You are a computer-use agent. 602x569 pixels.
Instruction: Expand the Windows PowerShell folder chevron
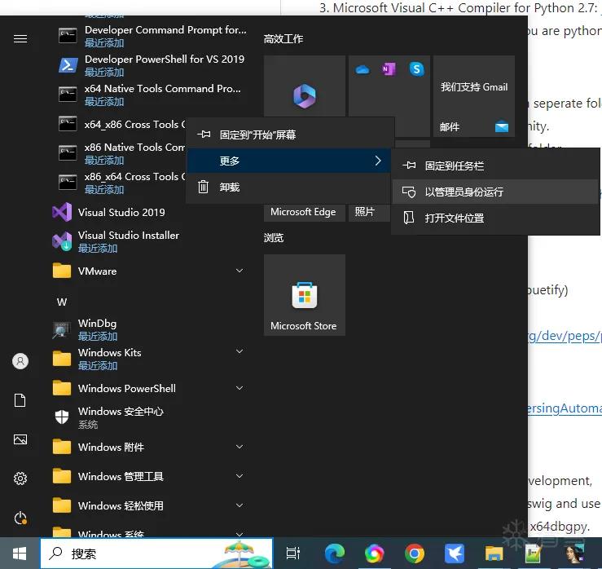(x=239, y=388)
